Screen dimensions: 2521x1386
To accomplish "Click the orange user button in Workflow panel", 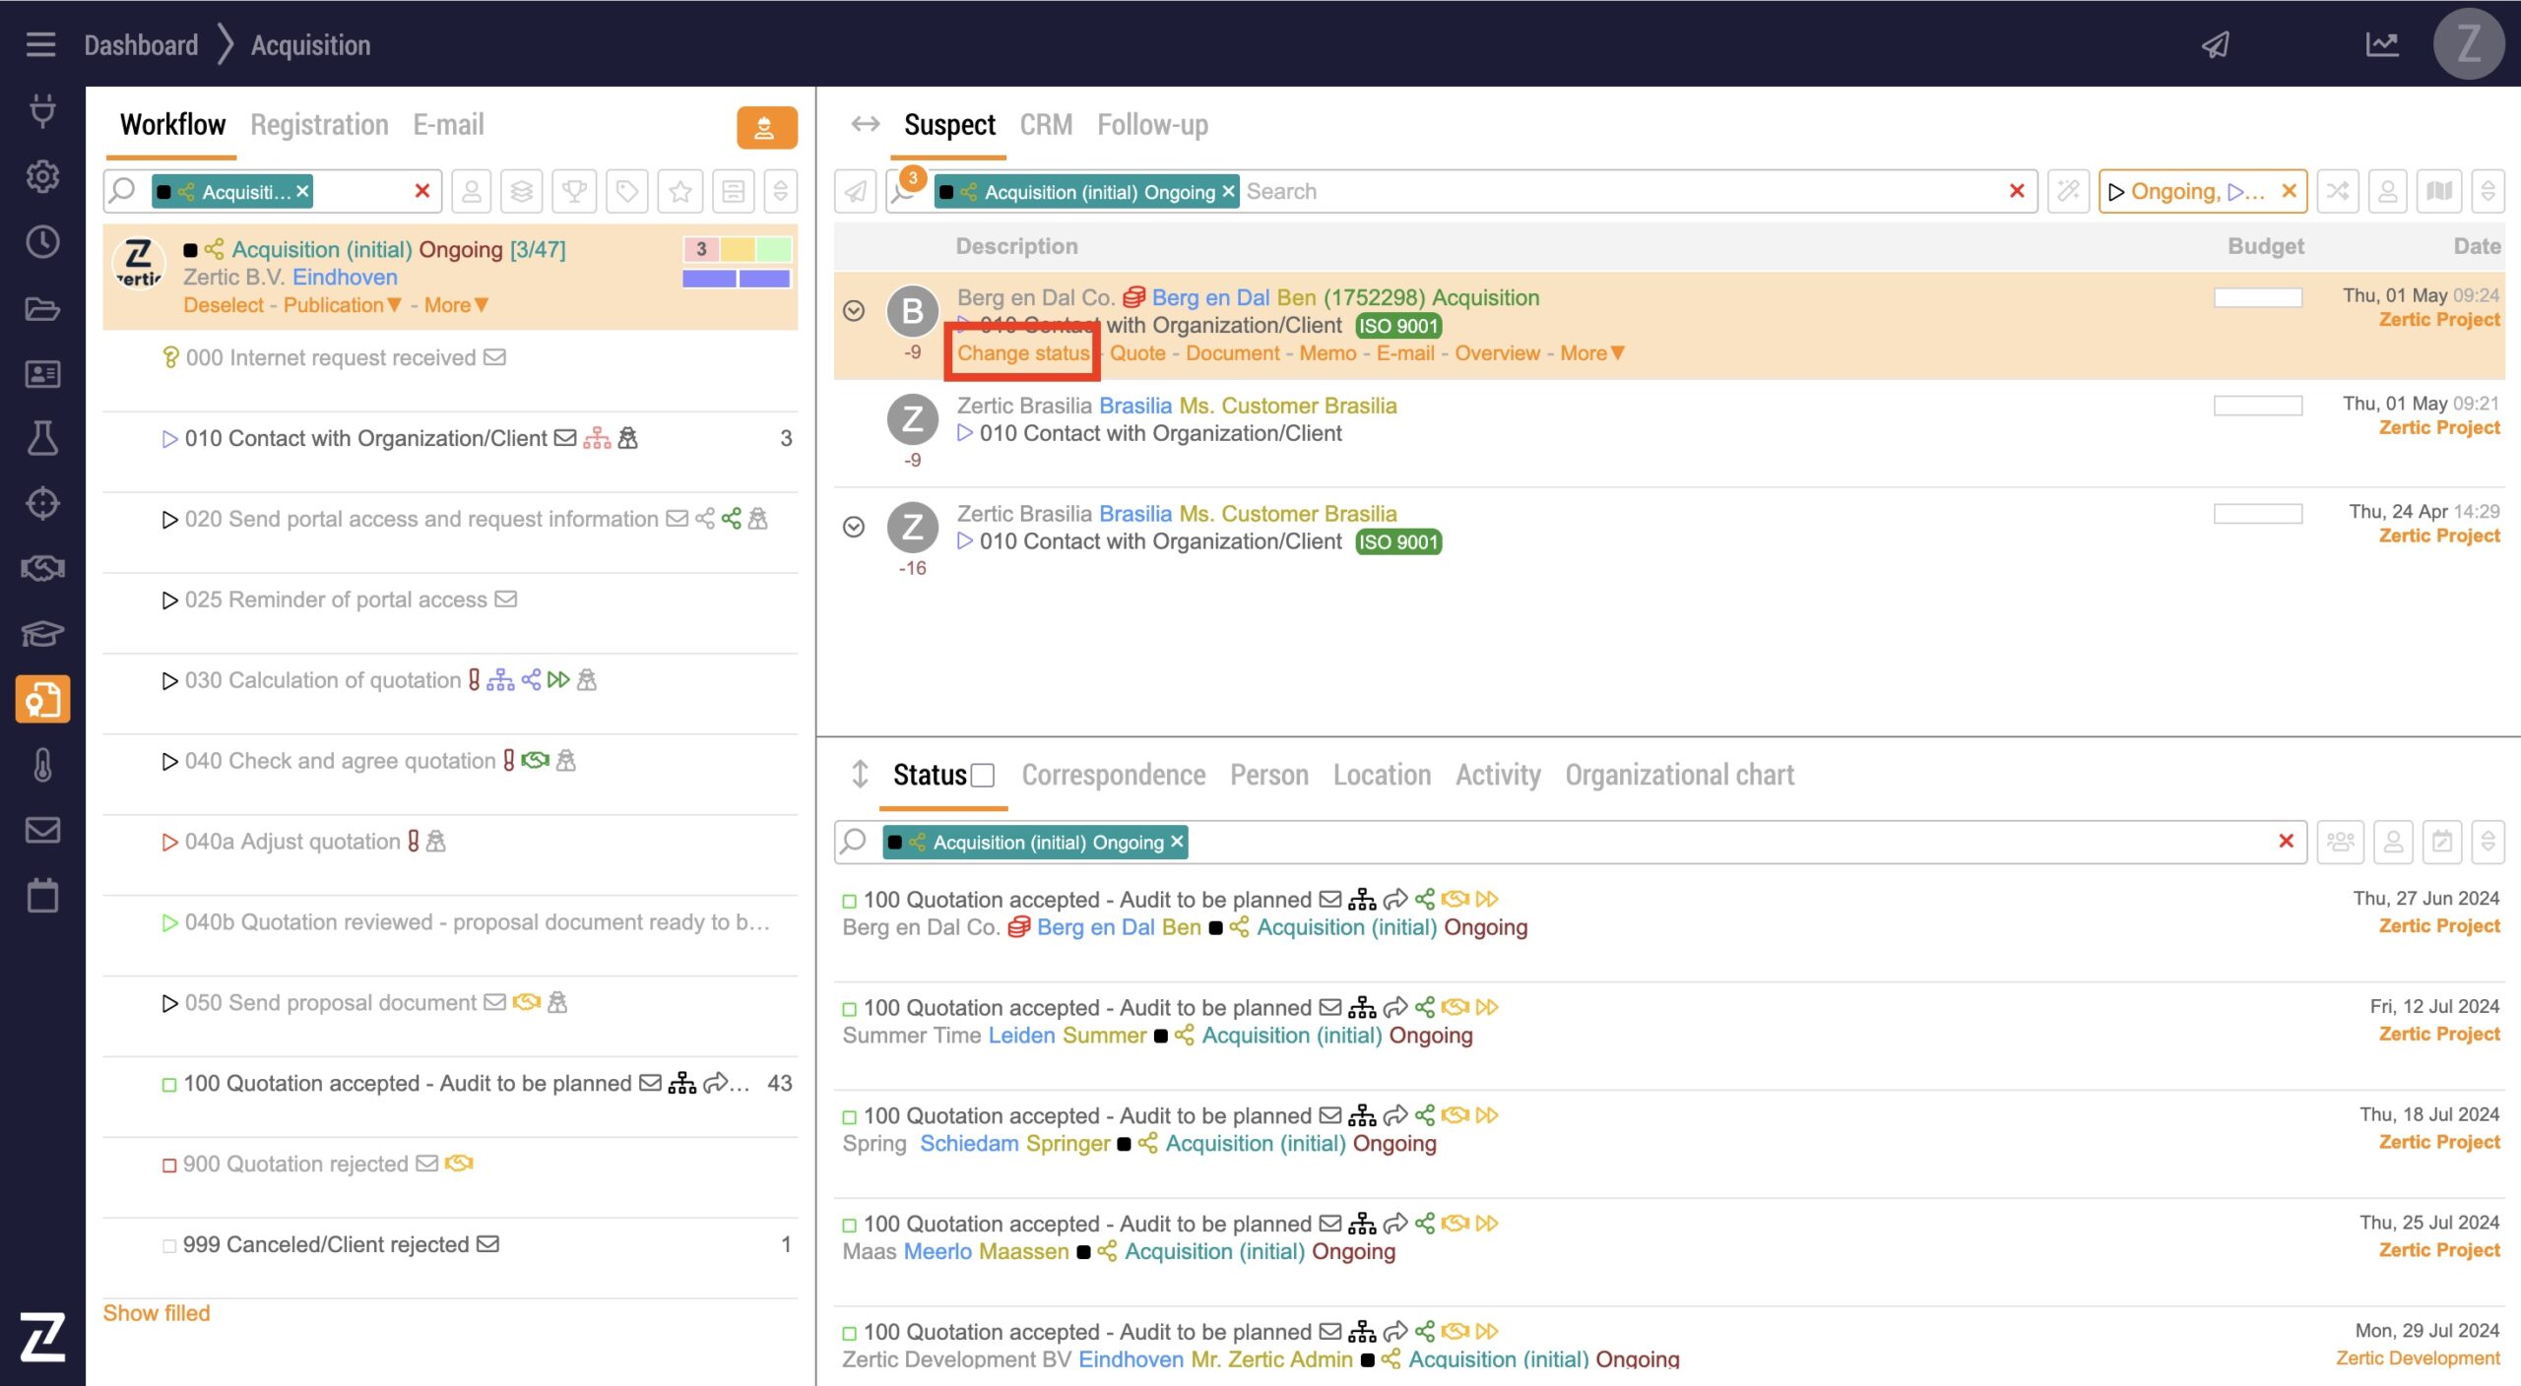I will coord(766,128).
